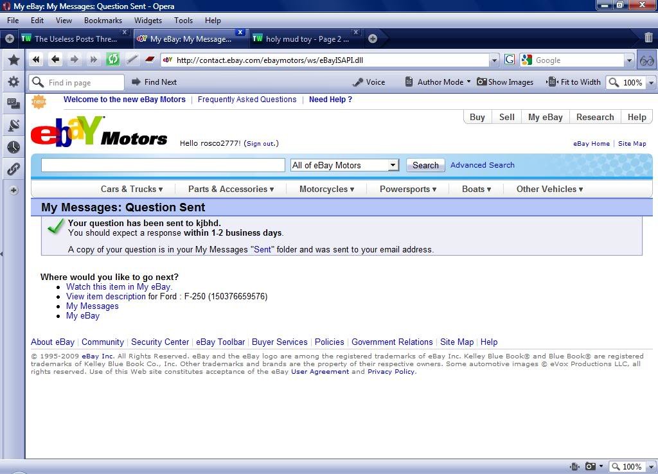
Task: Close the My eBay Messages tab
Action: coord(240,32)
